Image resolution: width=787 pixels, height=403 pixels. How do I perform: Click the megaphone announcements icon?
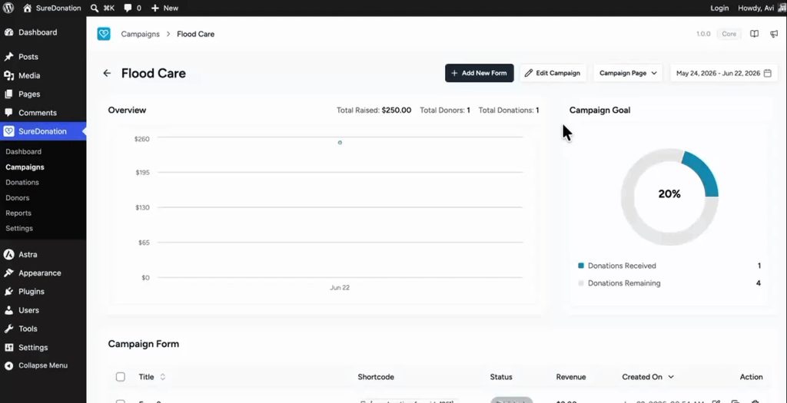pyautogui.click(x=774, y=34)
